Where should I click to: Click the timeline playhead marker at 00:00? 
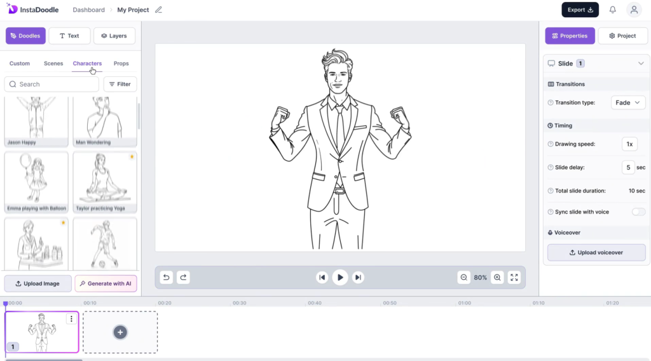(5, 303)
